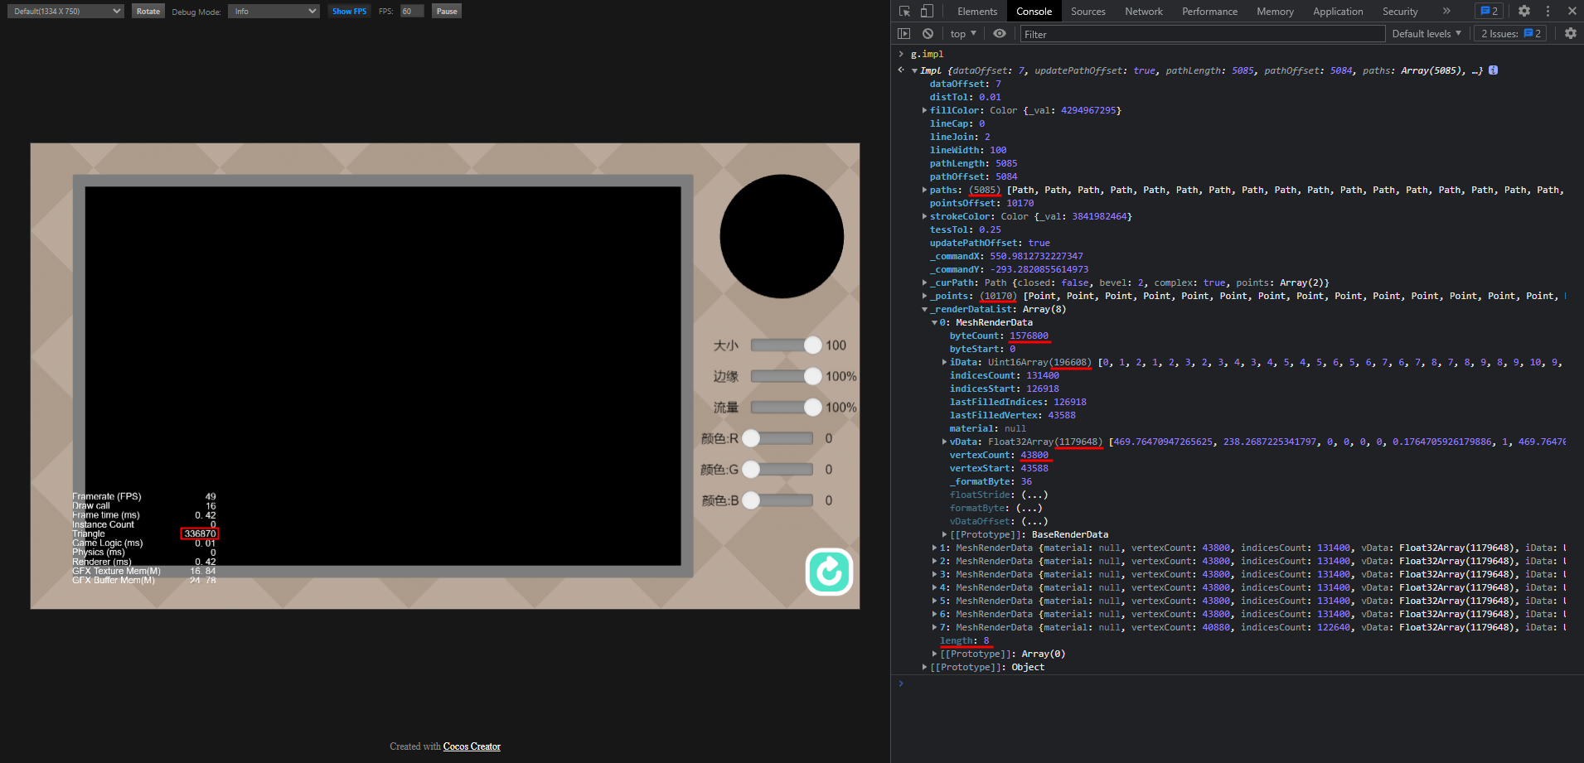
Task: Click the 颜色:G green slider handle
Action: 751,470
